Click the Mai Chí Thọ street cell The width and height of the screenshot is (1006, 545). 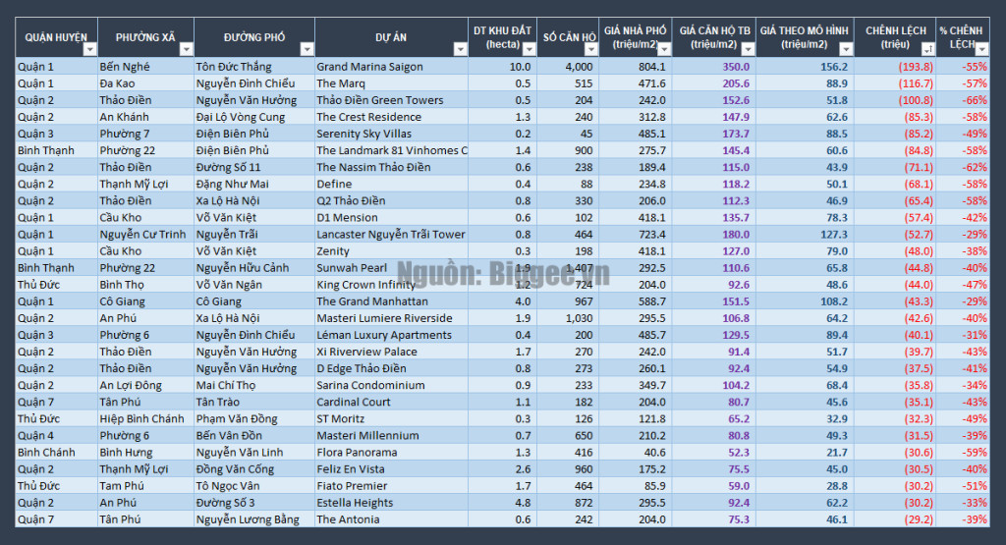254,385
